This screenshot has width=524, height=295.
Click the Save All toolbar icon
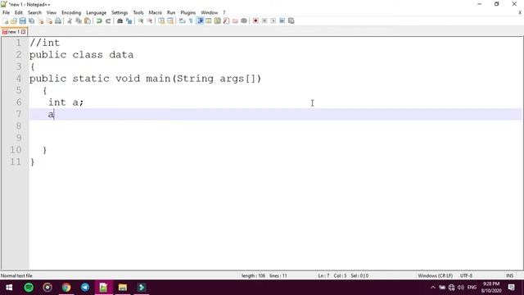(31, 20)
